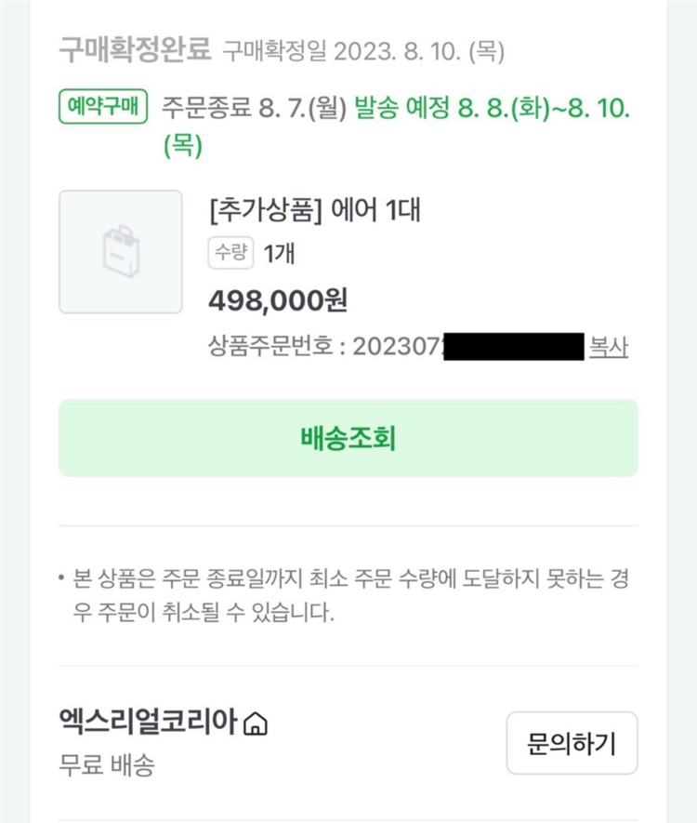
Task: Tap the 문의하기 inquiry button
Action: click(x=572, y=743)
